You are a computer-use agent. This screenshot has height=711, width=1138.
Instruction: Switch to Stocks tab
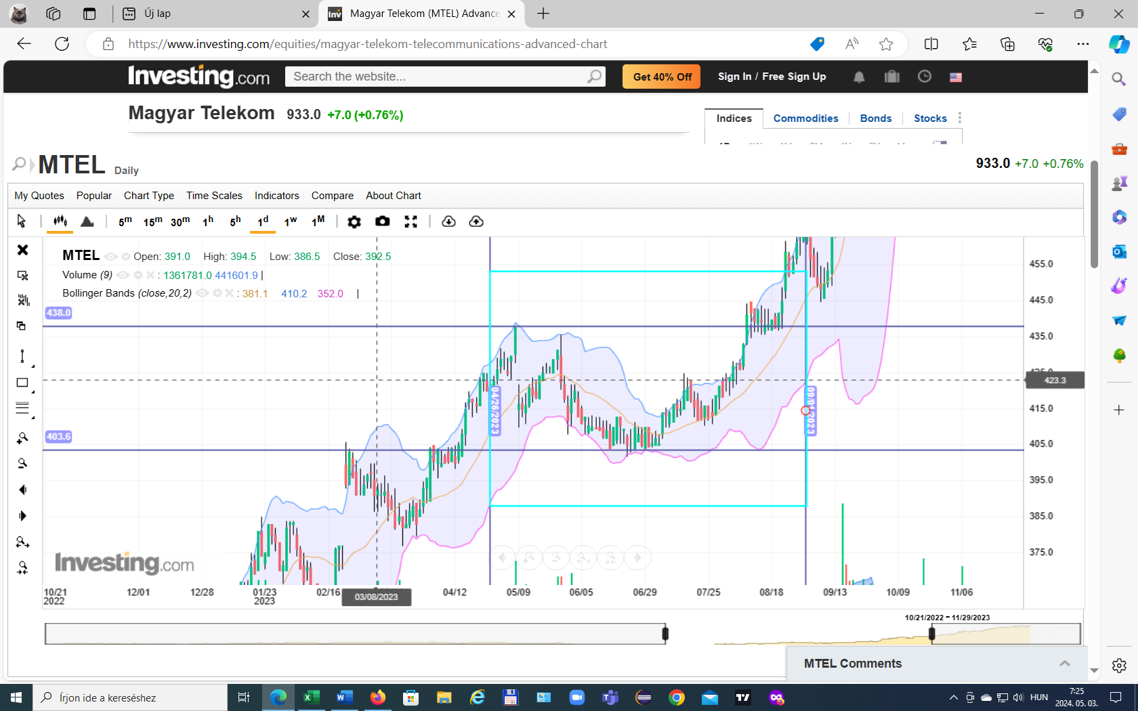(x=930, y=118)
